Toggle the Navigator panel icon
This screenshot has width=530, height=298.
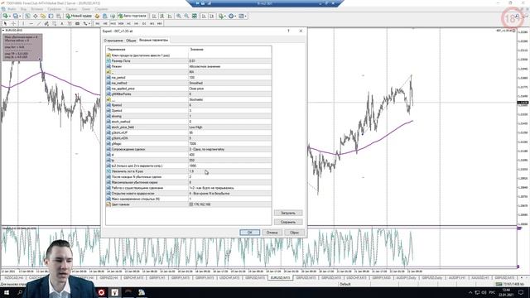43,16
